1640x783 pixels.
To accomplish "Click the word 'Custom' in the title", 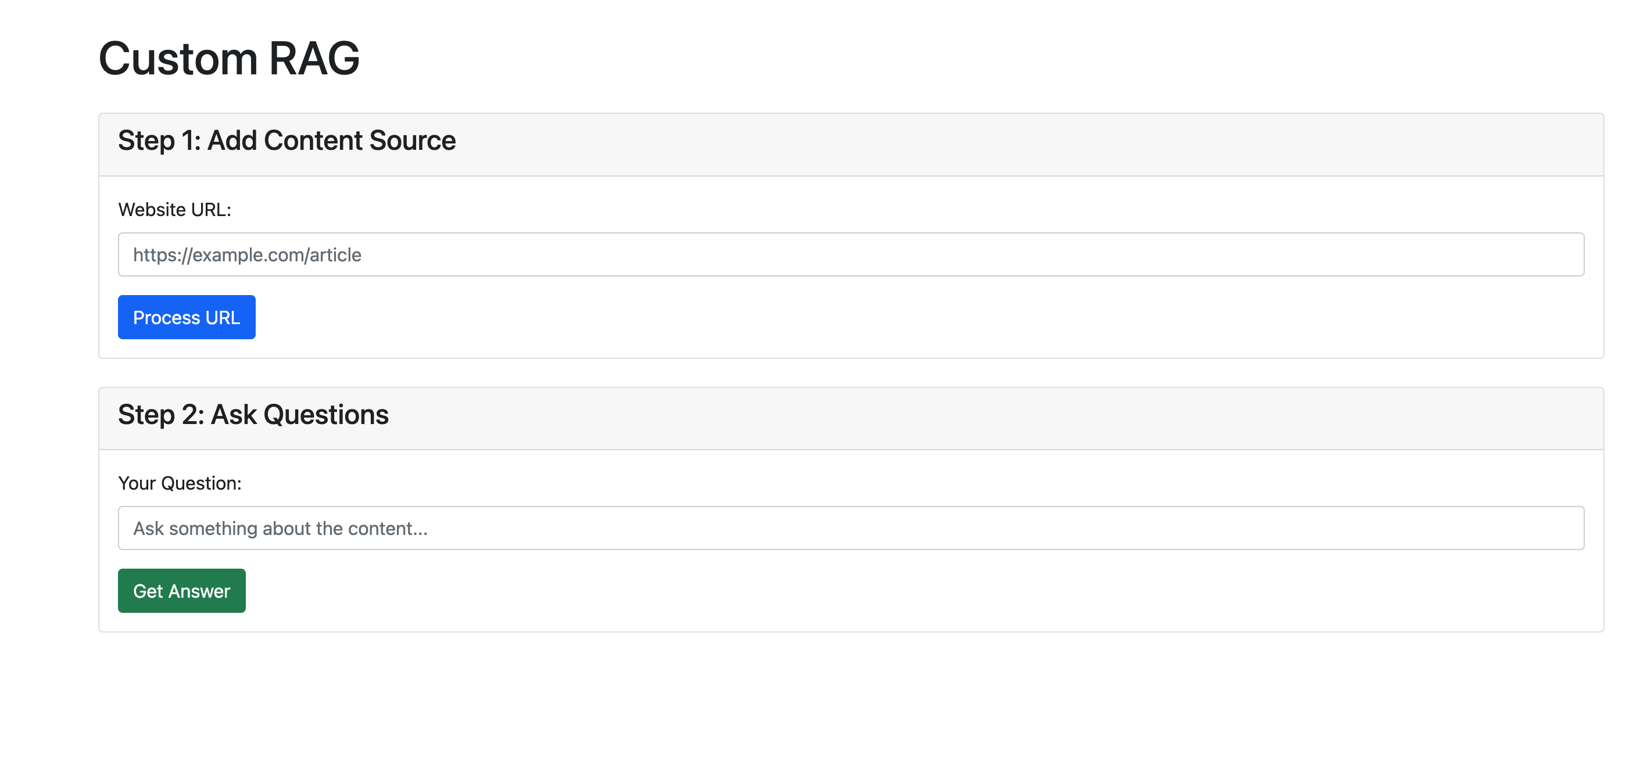I will point(178,59).
